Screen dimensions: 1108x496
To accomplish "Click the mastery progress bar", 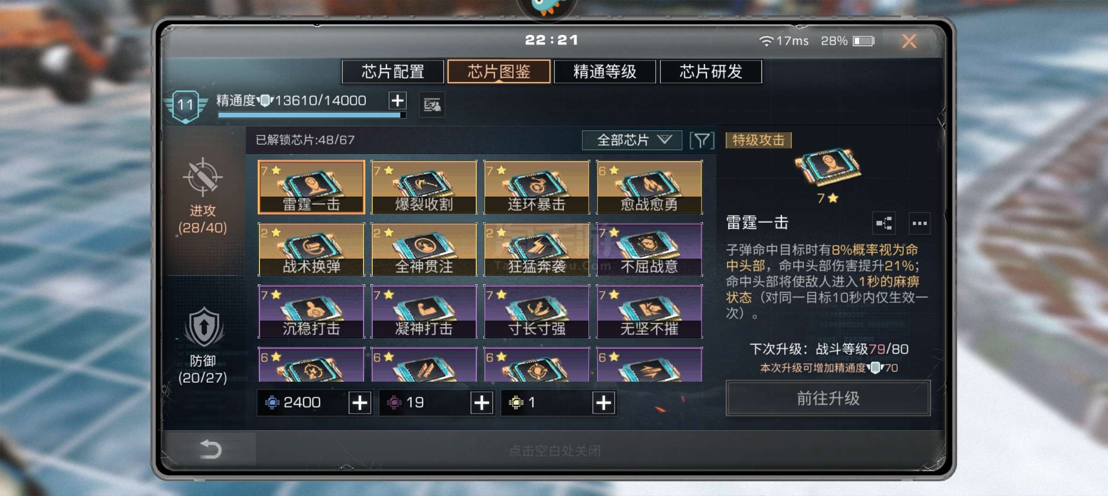I will click(312, 115).
